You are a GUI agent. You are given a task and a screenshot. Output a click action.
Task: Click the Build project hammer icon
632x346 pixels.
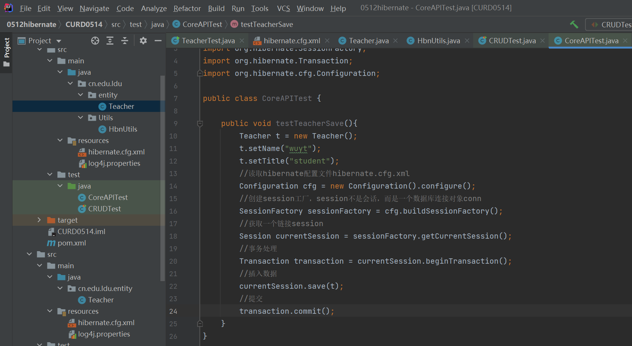[x=574, y=25]
